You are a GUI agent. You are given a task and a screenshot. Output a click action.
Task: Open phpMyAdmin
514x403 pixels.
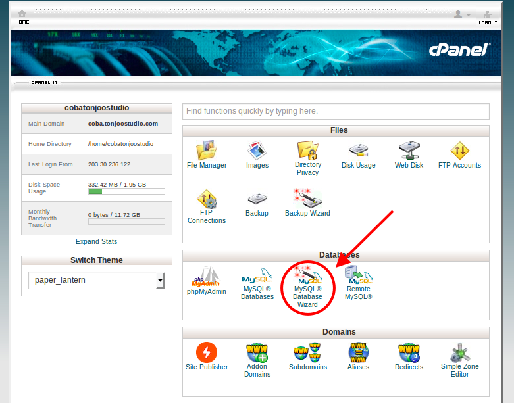(x=207, y=280)
